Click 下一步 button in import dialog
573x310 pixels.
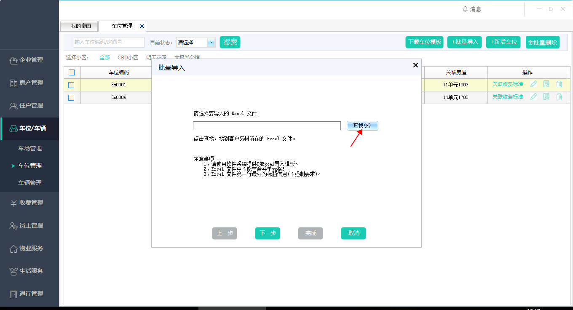pos(268,233)
